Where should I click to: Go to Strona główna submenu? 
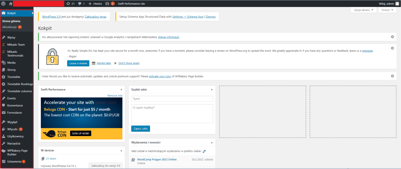click(11, 21)
